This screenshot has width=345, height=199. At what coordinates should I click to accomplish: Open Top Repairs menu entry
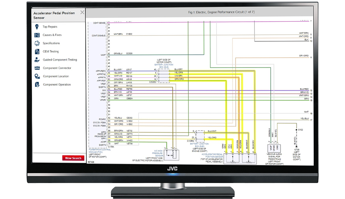(50, 27)
